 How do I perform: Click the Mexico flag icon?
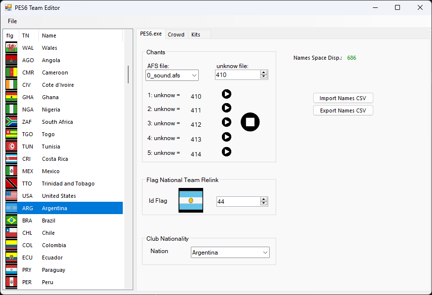[11, 171]
